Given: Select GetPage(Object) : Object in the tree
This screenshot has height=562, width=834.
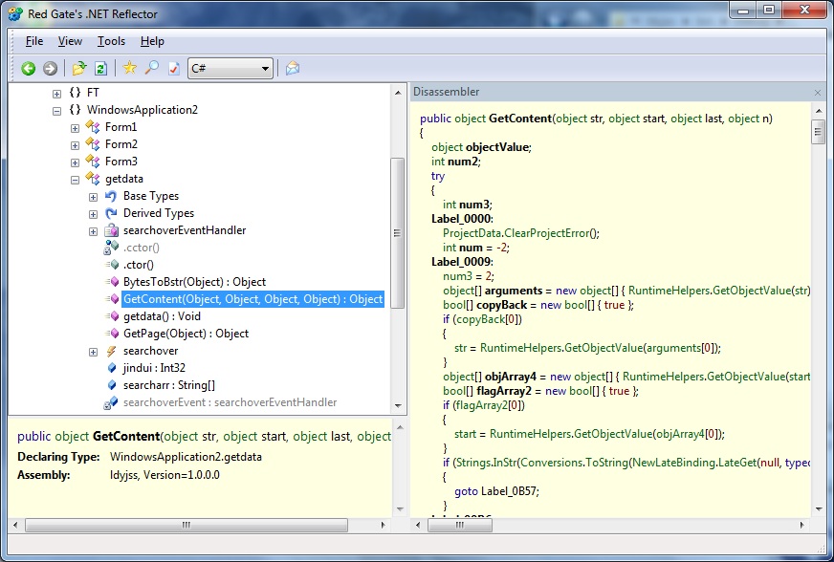Looking at the screenshot, I should 186,334.
